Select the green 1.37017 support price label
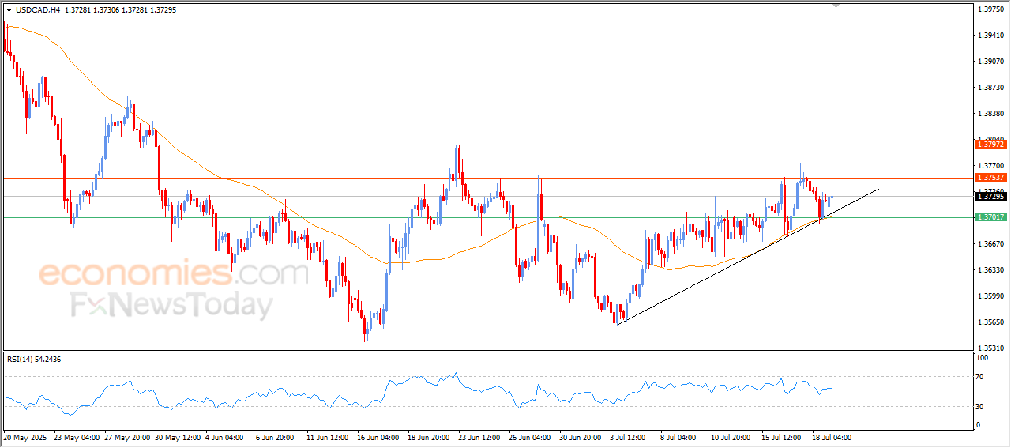Viewport: 1011px width, 448px height. 990,216
